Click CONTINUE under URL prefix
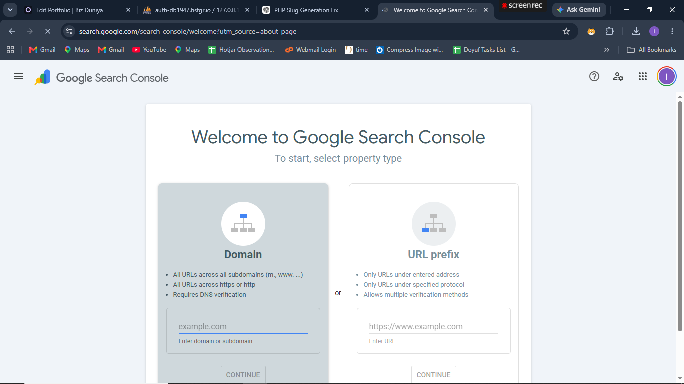 [434, 375]
